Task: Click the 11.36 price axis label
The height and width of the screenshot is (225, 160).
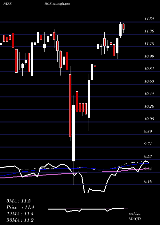Action: click(149, 31)
